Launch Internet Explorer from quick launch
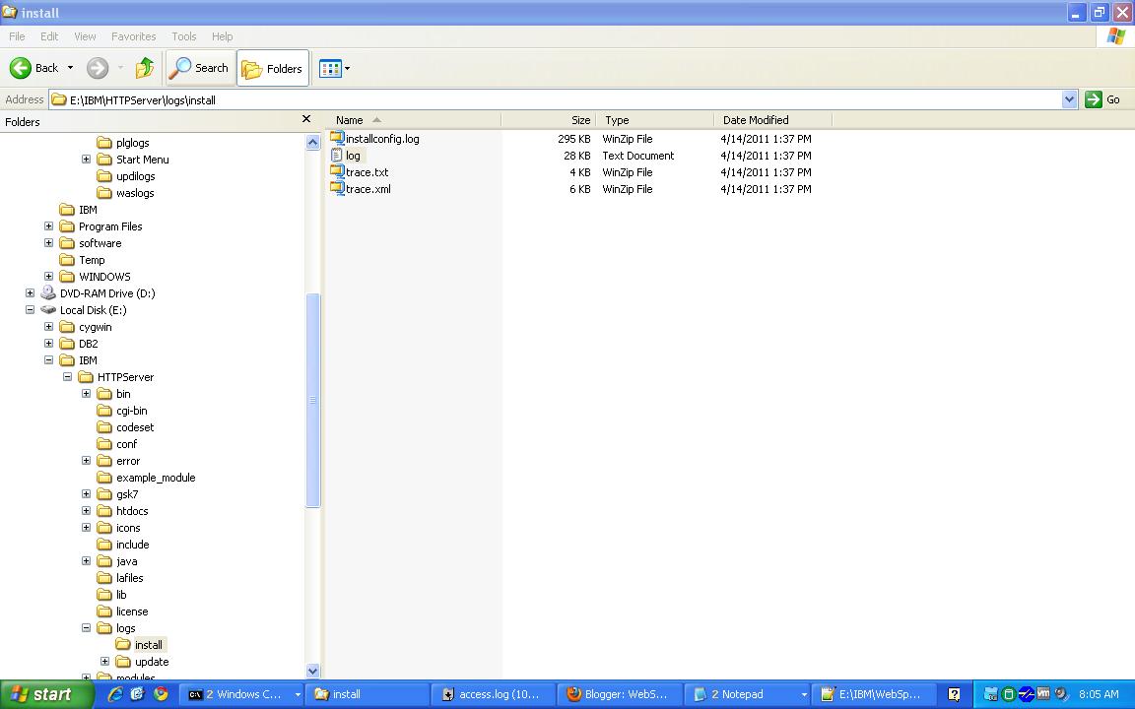The width and height of the screenshot is (1135, 709). (x=115, y=694)
